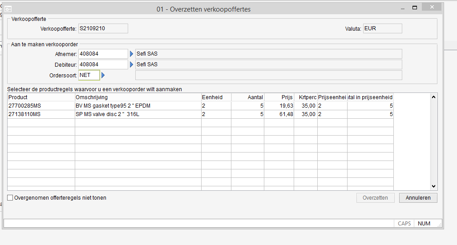
Task: Click into the Ordersoort input field
Action: 89,75
